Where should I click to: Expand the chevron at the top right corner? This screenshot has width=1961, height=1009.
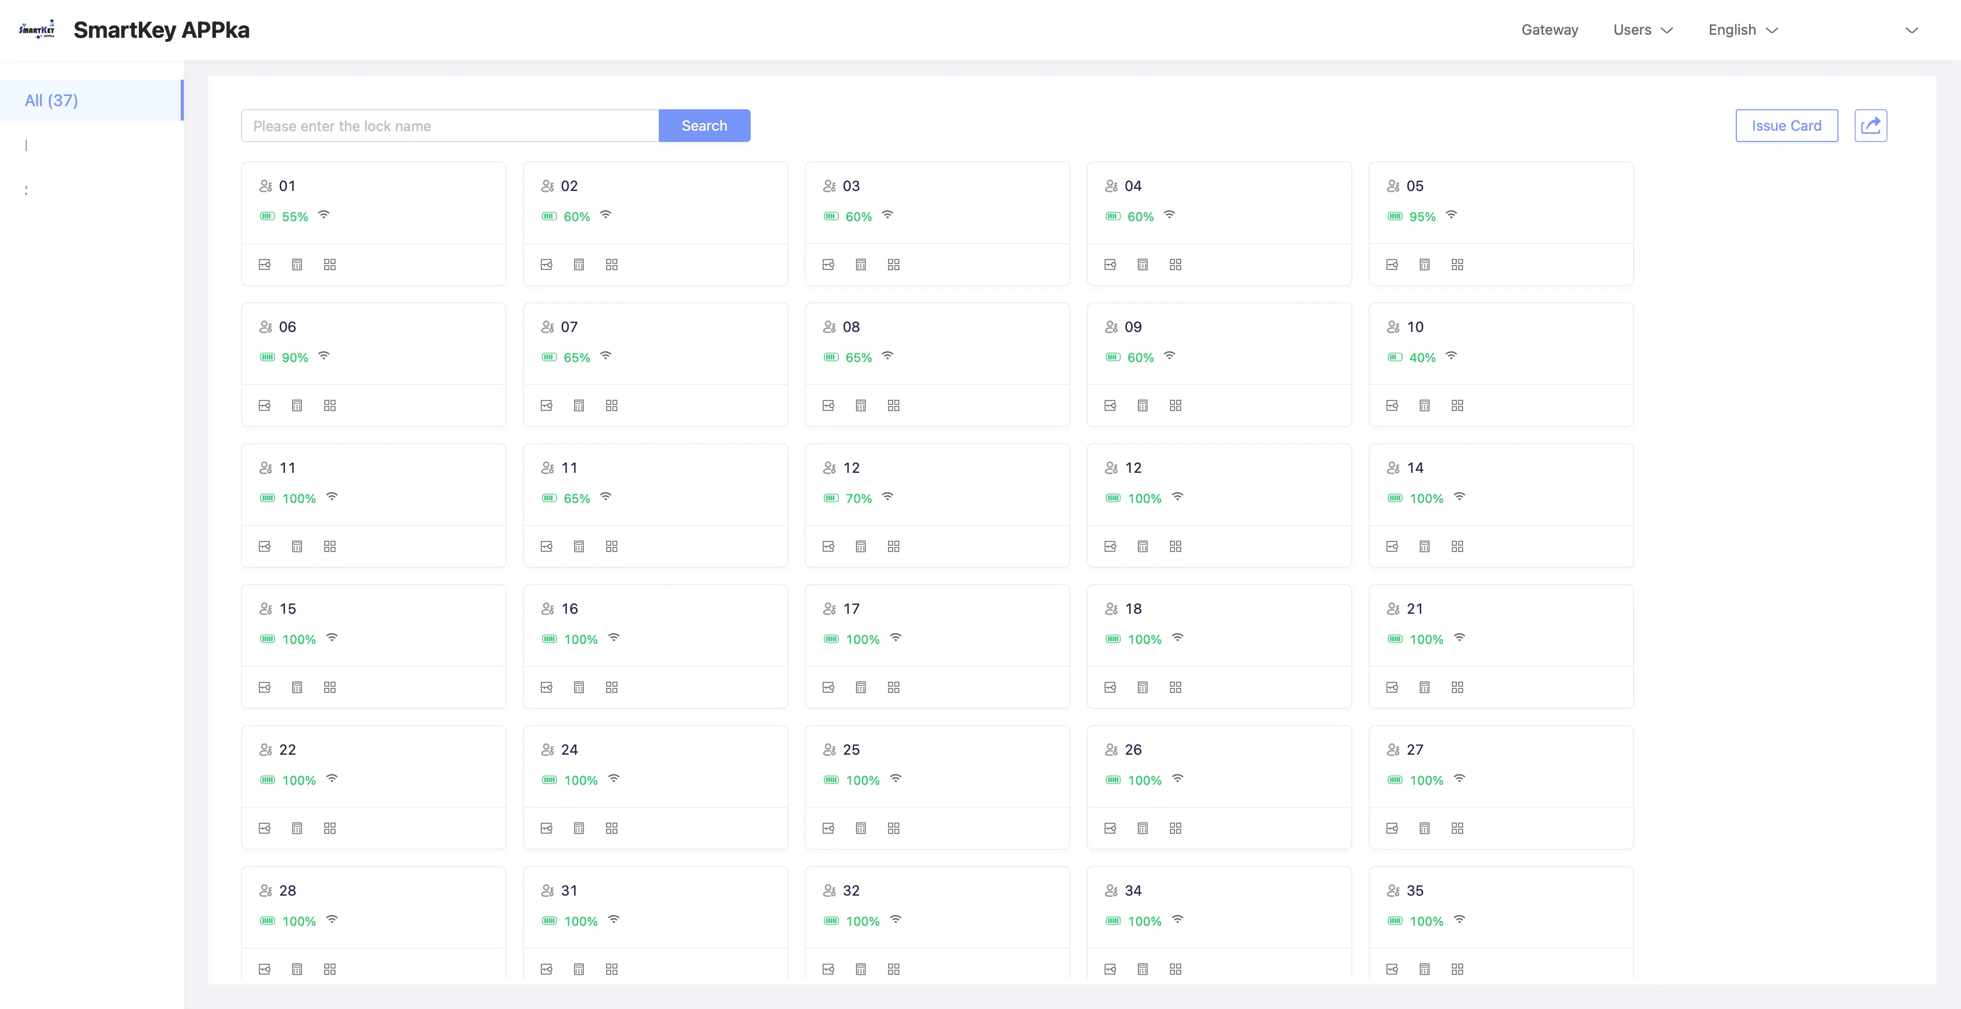(1911, 31)
